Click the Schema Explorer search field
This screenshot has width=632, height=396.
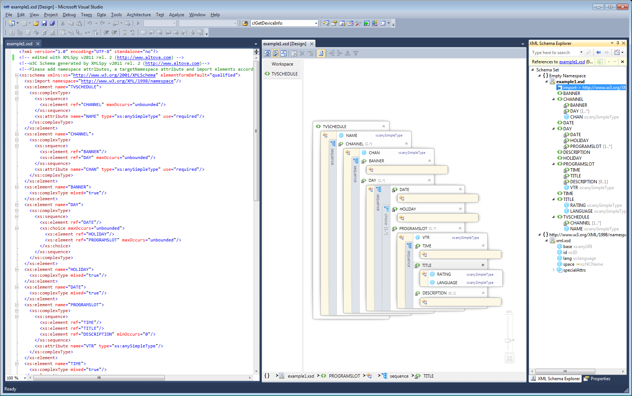[555, 53]
